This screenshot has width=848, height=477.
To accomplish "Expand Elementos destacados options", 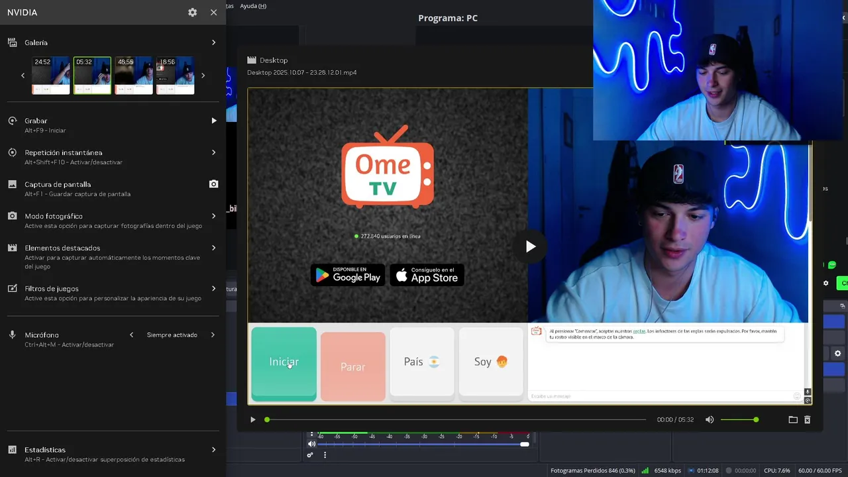I will 213,248.
